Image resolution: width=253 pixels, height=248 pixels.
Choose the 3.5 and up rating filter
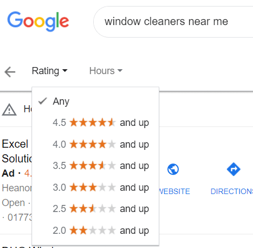point(95,166)
